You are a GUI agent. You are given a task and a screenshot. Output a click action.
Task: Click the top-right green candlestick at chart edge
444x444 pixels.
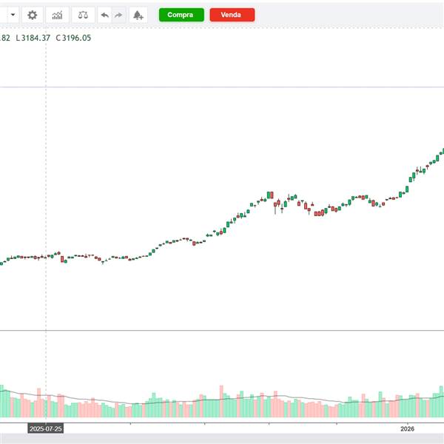click(443, 151)
